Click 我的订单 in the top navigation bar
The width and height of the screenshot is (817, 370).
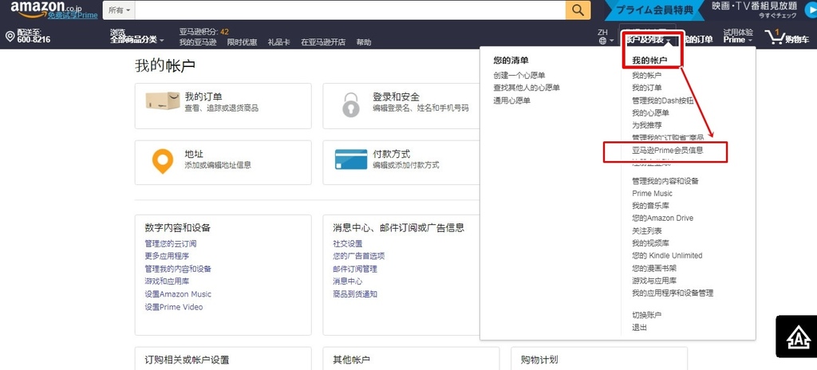[x=698, y=40]
